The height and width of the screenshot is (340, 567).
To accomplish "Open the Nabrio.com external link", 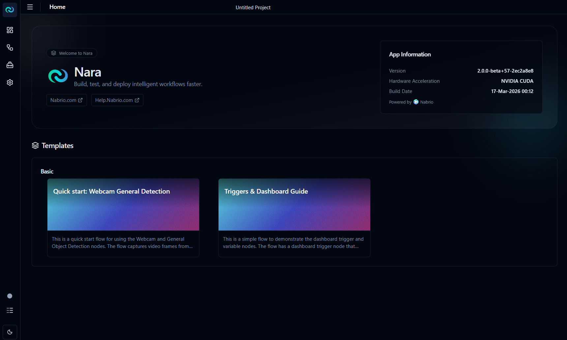I will coord(67,100).
